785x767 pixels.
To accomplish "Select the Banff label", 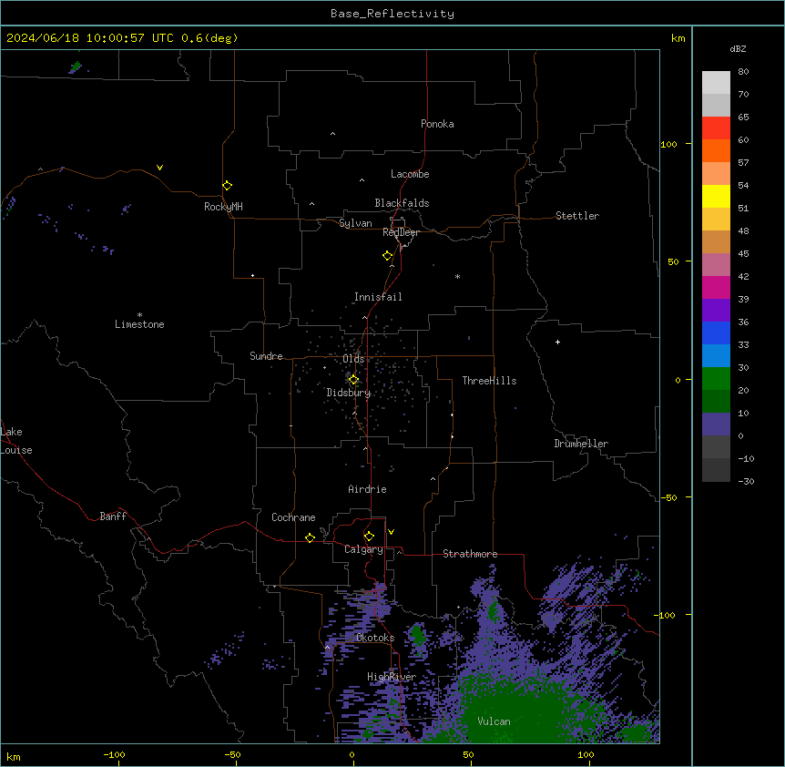I will tap(113, 516).
